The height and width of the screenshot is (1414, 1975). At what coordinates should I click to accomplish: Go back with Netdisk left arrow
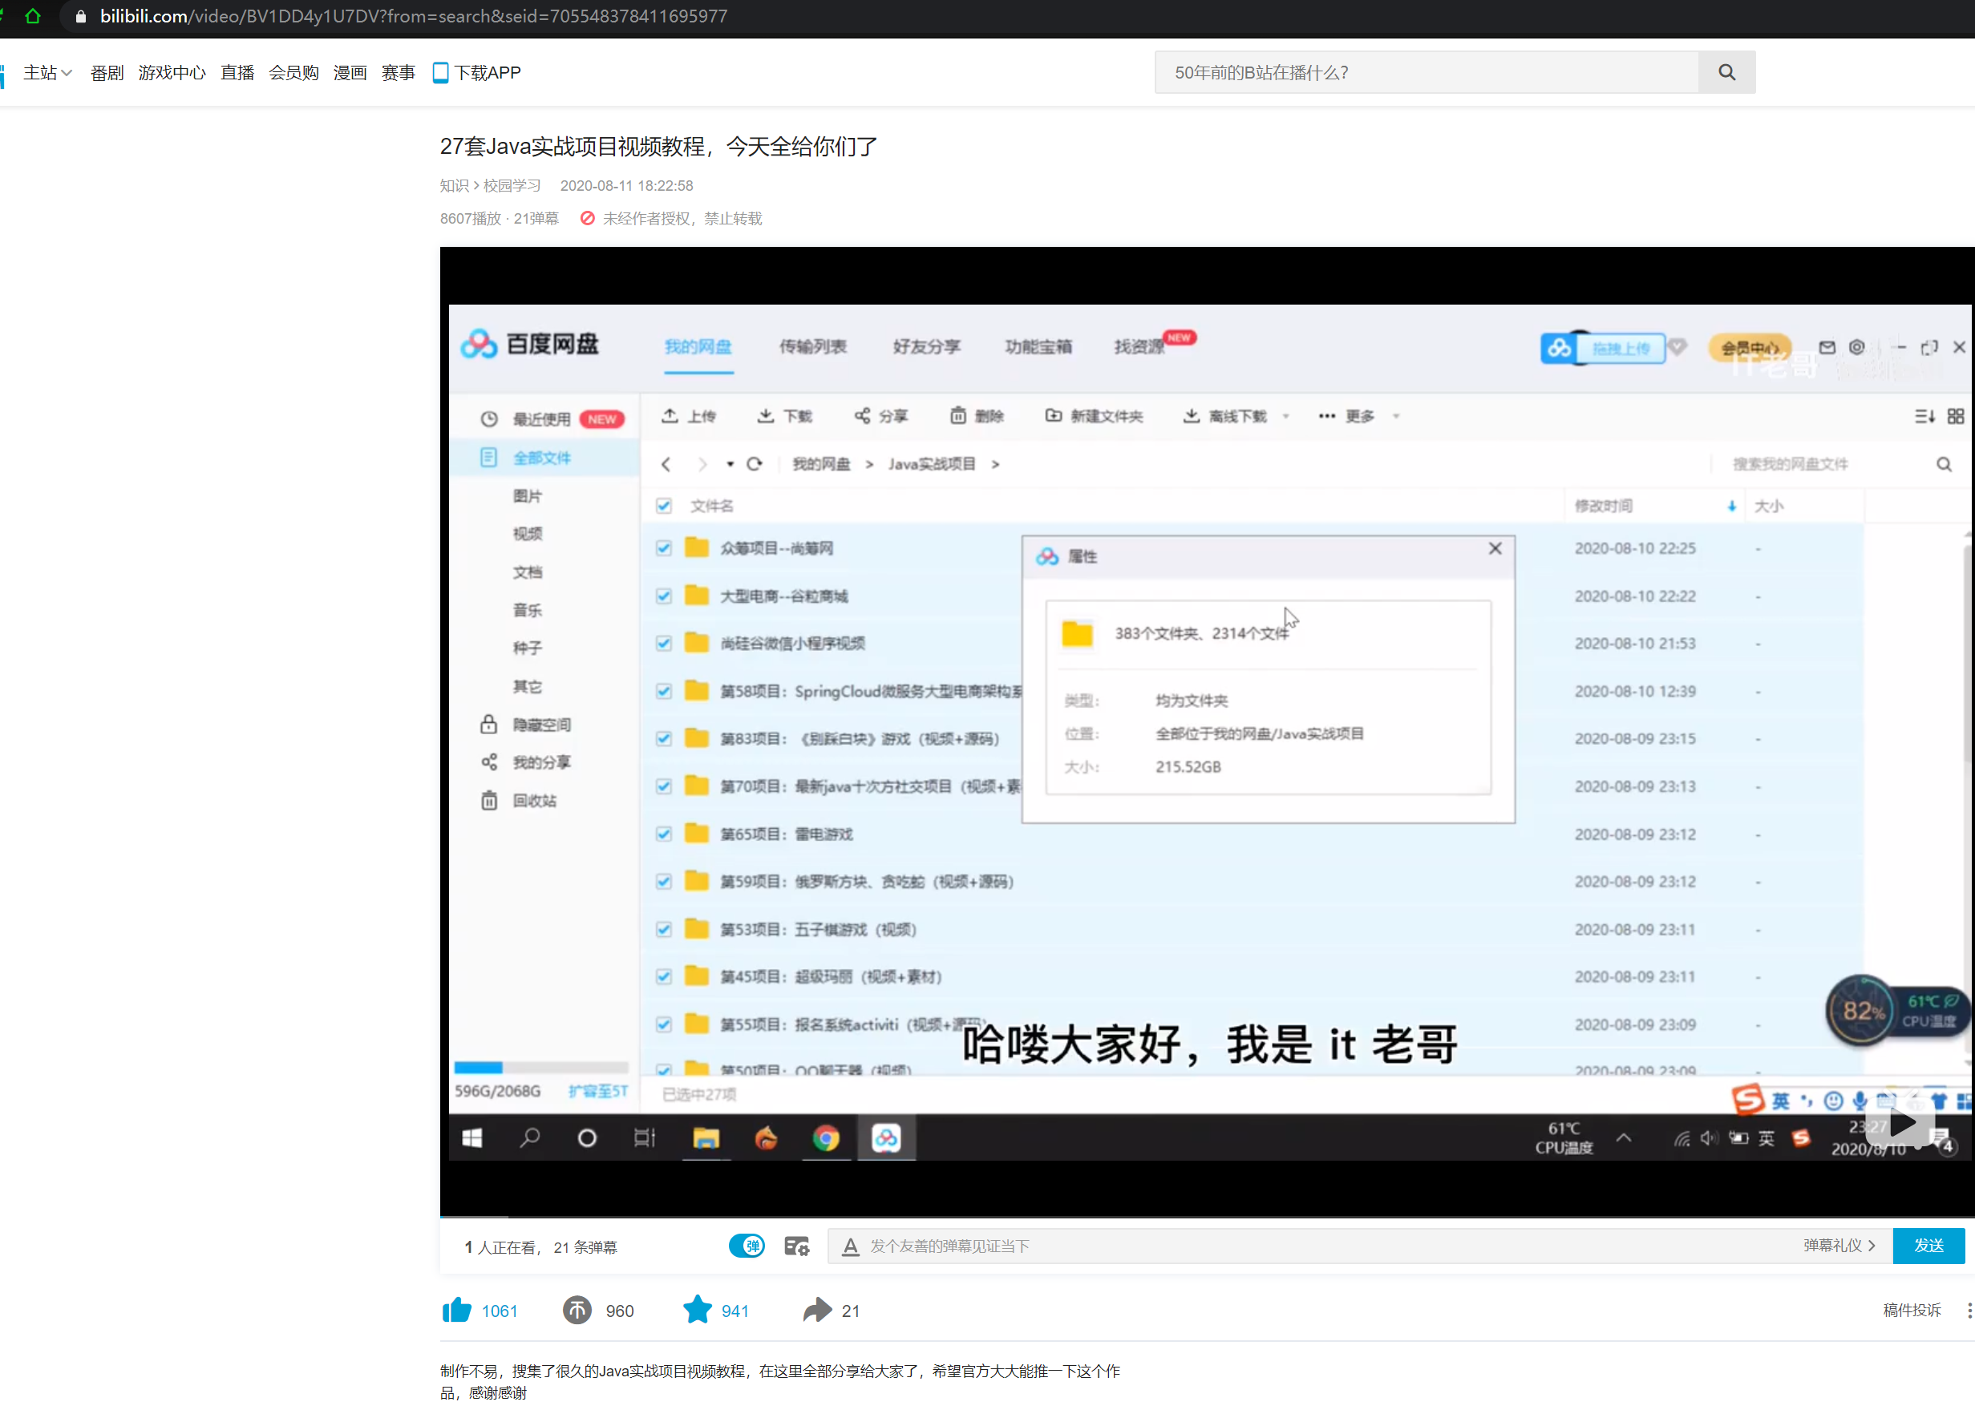coord(666,464)
